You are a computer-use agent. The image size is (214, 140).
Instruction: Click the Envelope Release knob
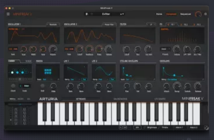tap(198, 86)
